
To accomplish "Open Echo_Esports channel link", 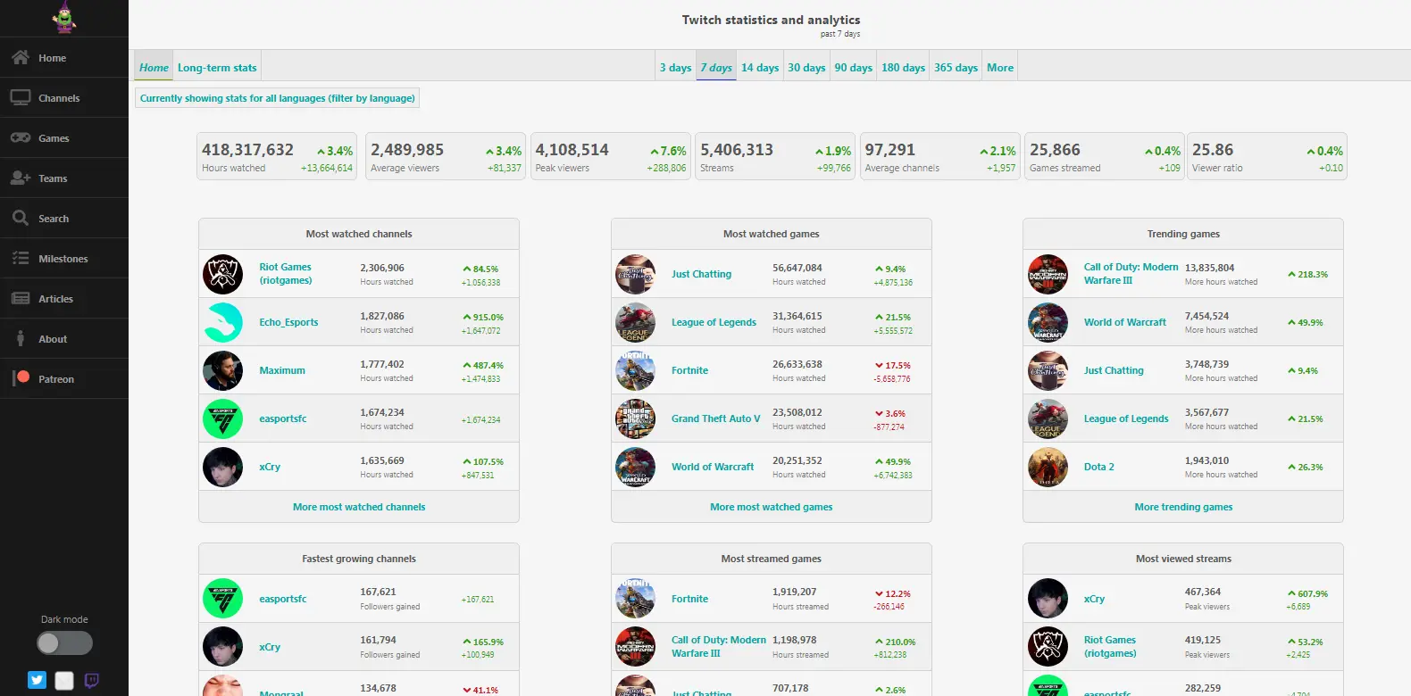I will [288, 322].
